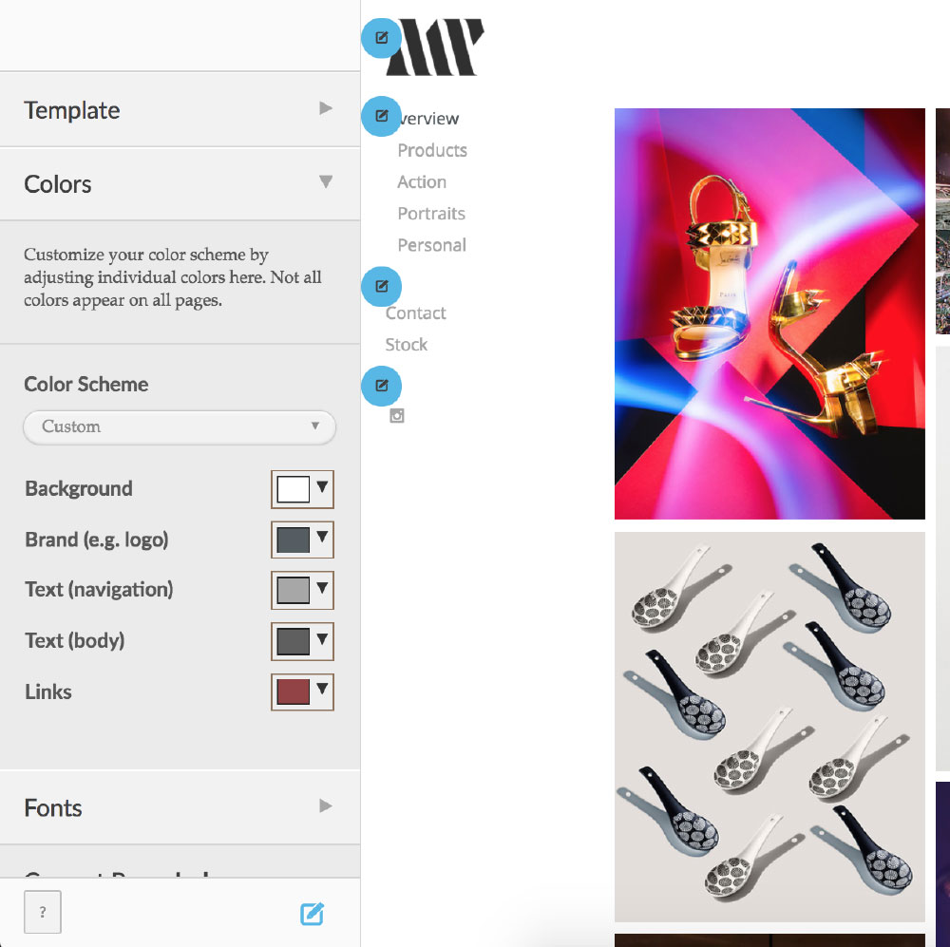Screen dimensions: 950x947
Task: Open the Brand logo color swatch
Action: point(302,540)
